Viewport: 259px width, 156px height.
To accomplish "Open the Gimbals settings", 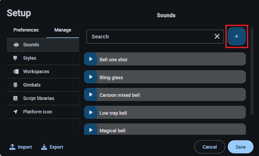I will tap(32, 85).
